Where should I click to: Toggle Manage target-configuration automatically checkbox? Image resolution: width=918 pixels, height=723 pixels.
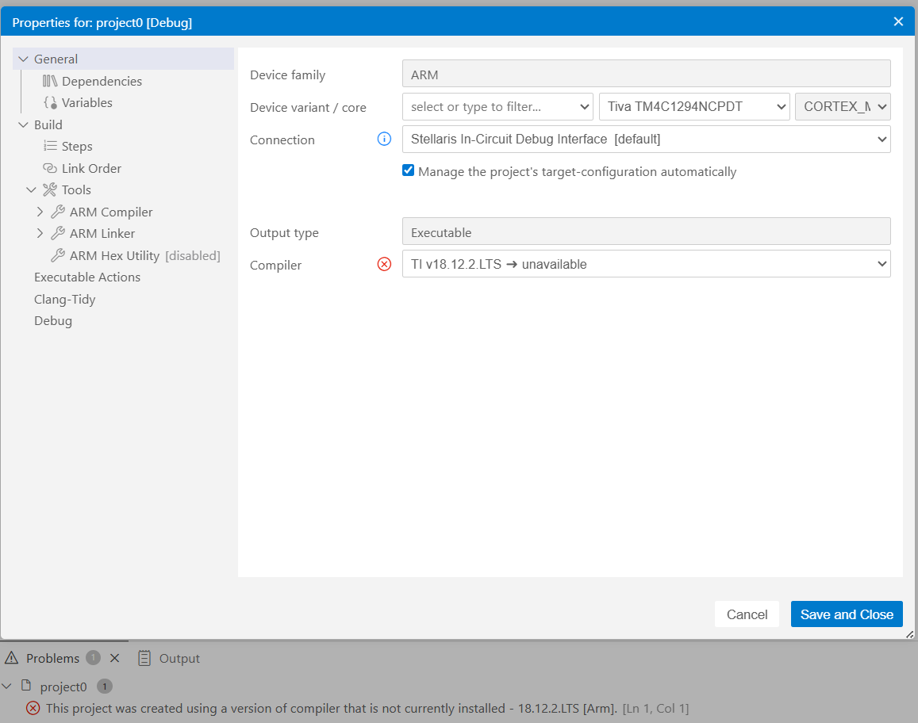409,170
